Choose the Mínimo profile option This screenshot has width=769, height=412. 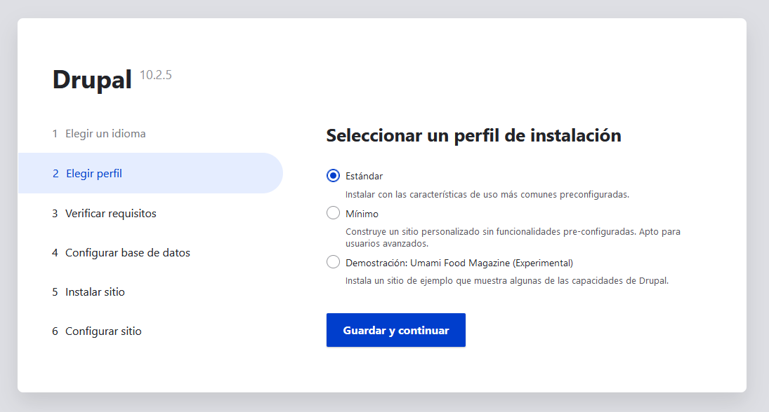333,213
